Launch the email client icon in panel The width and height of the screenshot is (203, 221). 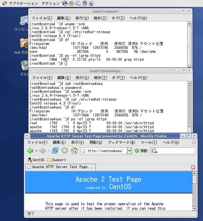pos(71,3)
